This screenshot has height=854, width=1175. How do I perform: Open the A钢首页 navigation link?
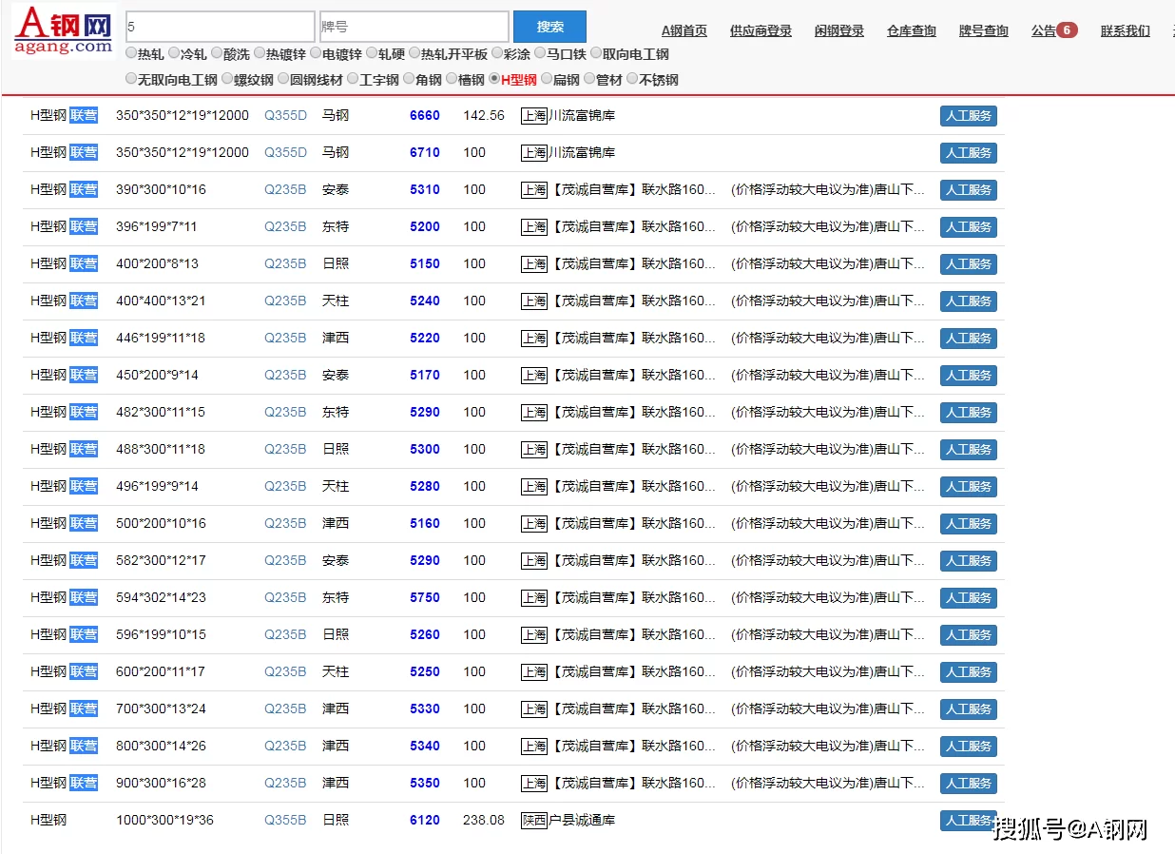pyautogui.click(x=684, y=30)
